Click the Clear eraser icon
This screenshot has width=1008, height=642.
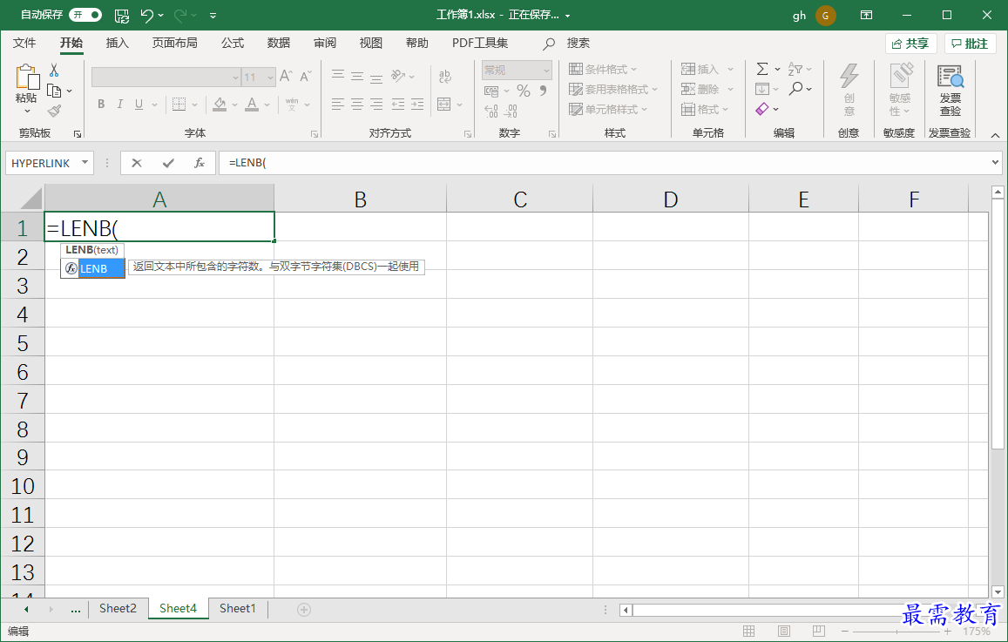762,109
